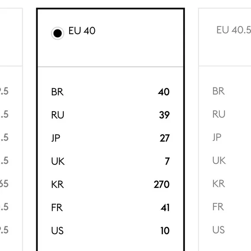
Task: Select the EU 40 radio button
Action: tap(58, 33)
